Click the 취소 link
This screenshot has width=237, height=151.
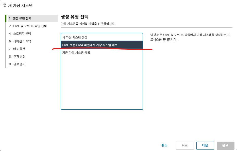[x=164, y=145]
